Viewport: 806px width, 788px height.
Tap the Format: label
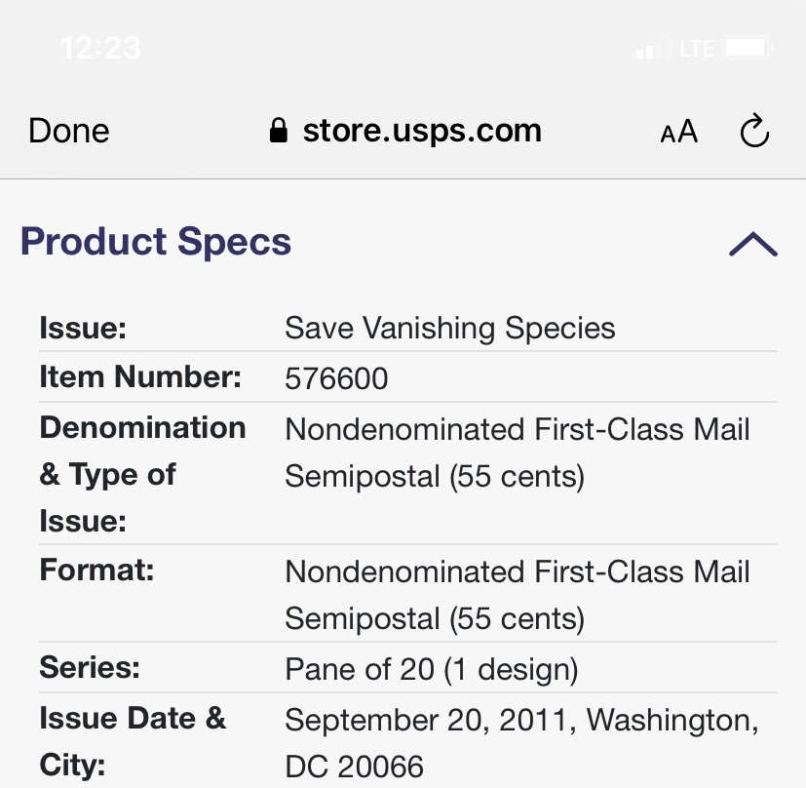click(x=96, y=570)
